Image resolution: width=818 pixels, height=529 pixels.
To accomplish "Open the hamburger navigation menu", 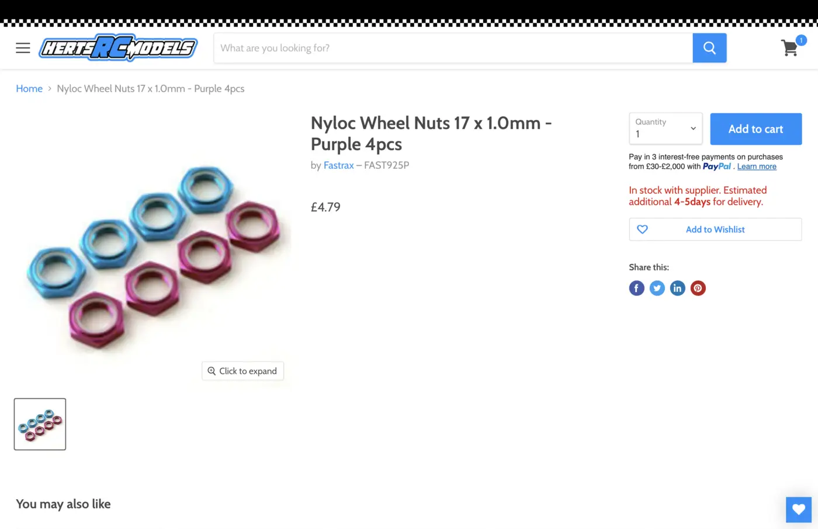I will pyautogui.click(x=23, y=48).
